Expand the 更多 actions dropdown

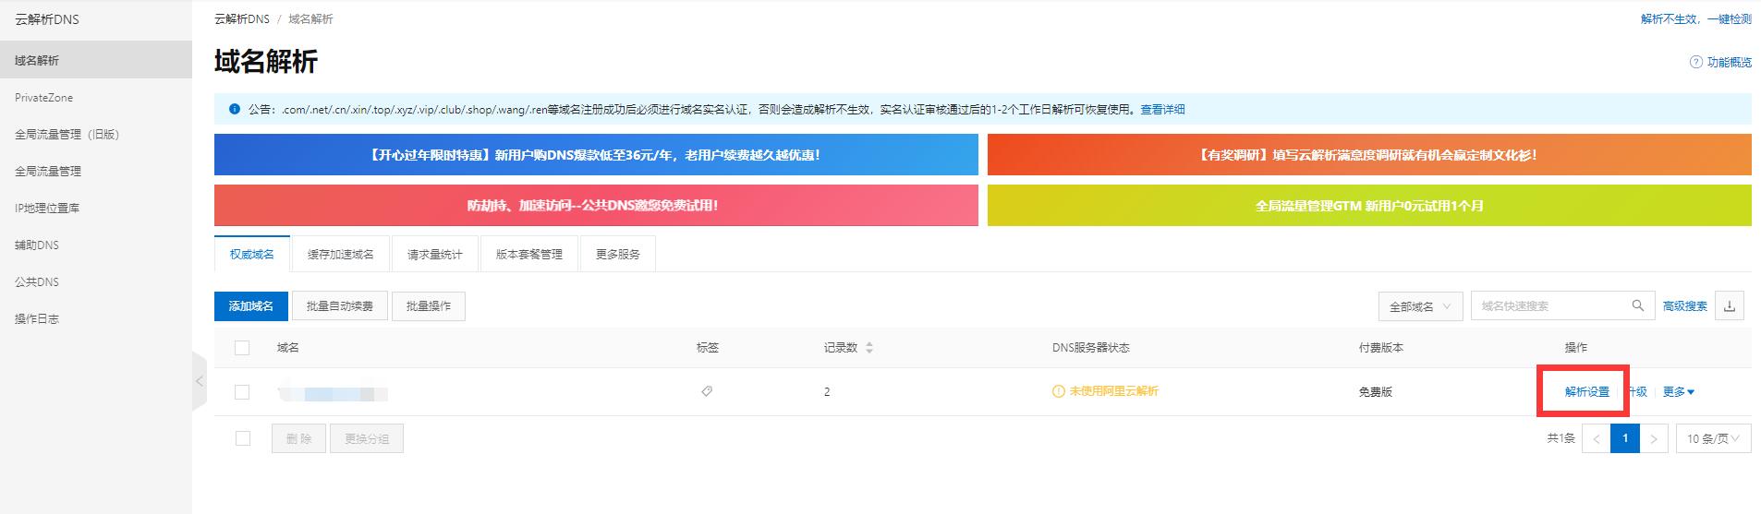point(1679,392)
